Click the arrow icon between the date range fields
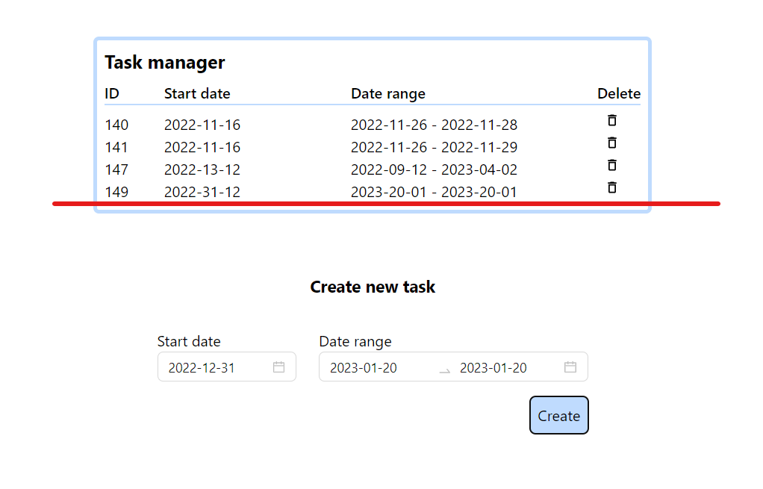763x489 pixels. coord(443,369)
